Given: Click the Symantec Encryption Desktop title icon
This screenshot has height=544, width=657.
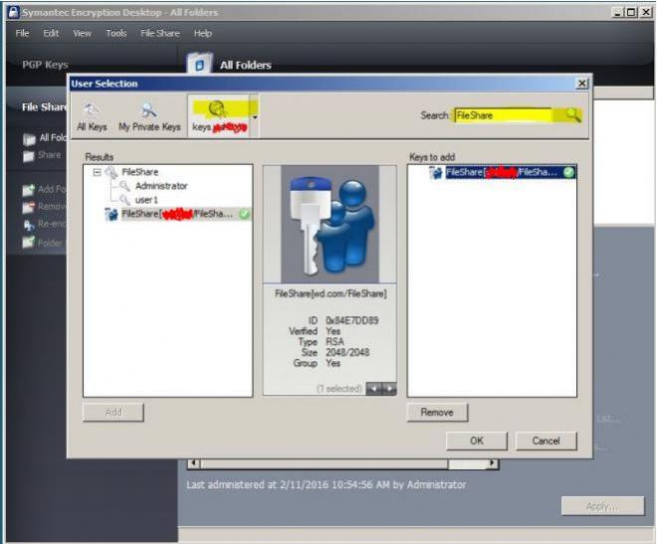Looking at the screenshot, I should point(13,12).
